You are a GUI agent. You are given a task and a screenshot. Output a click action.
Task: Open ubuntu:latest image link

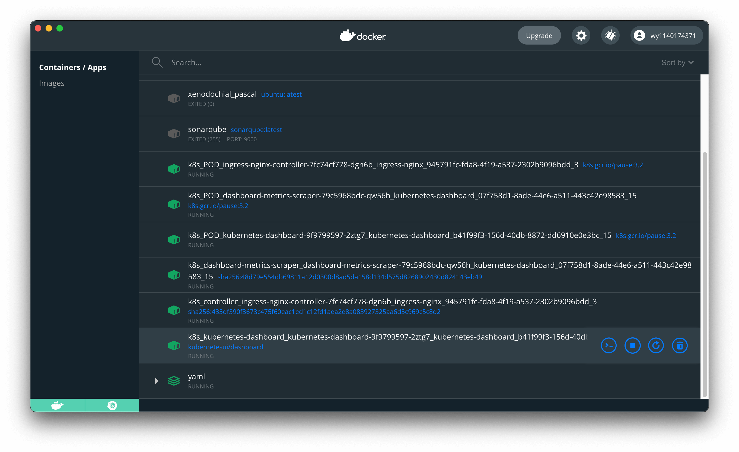[281, 94]
